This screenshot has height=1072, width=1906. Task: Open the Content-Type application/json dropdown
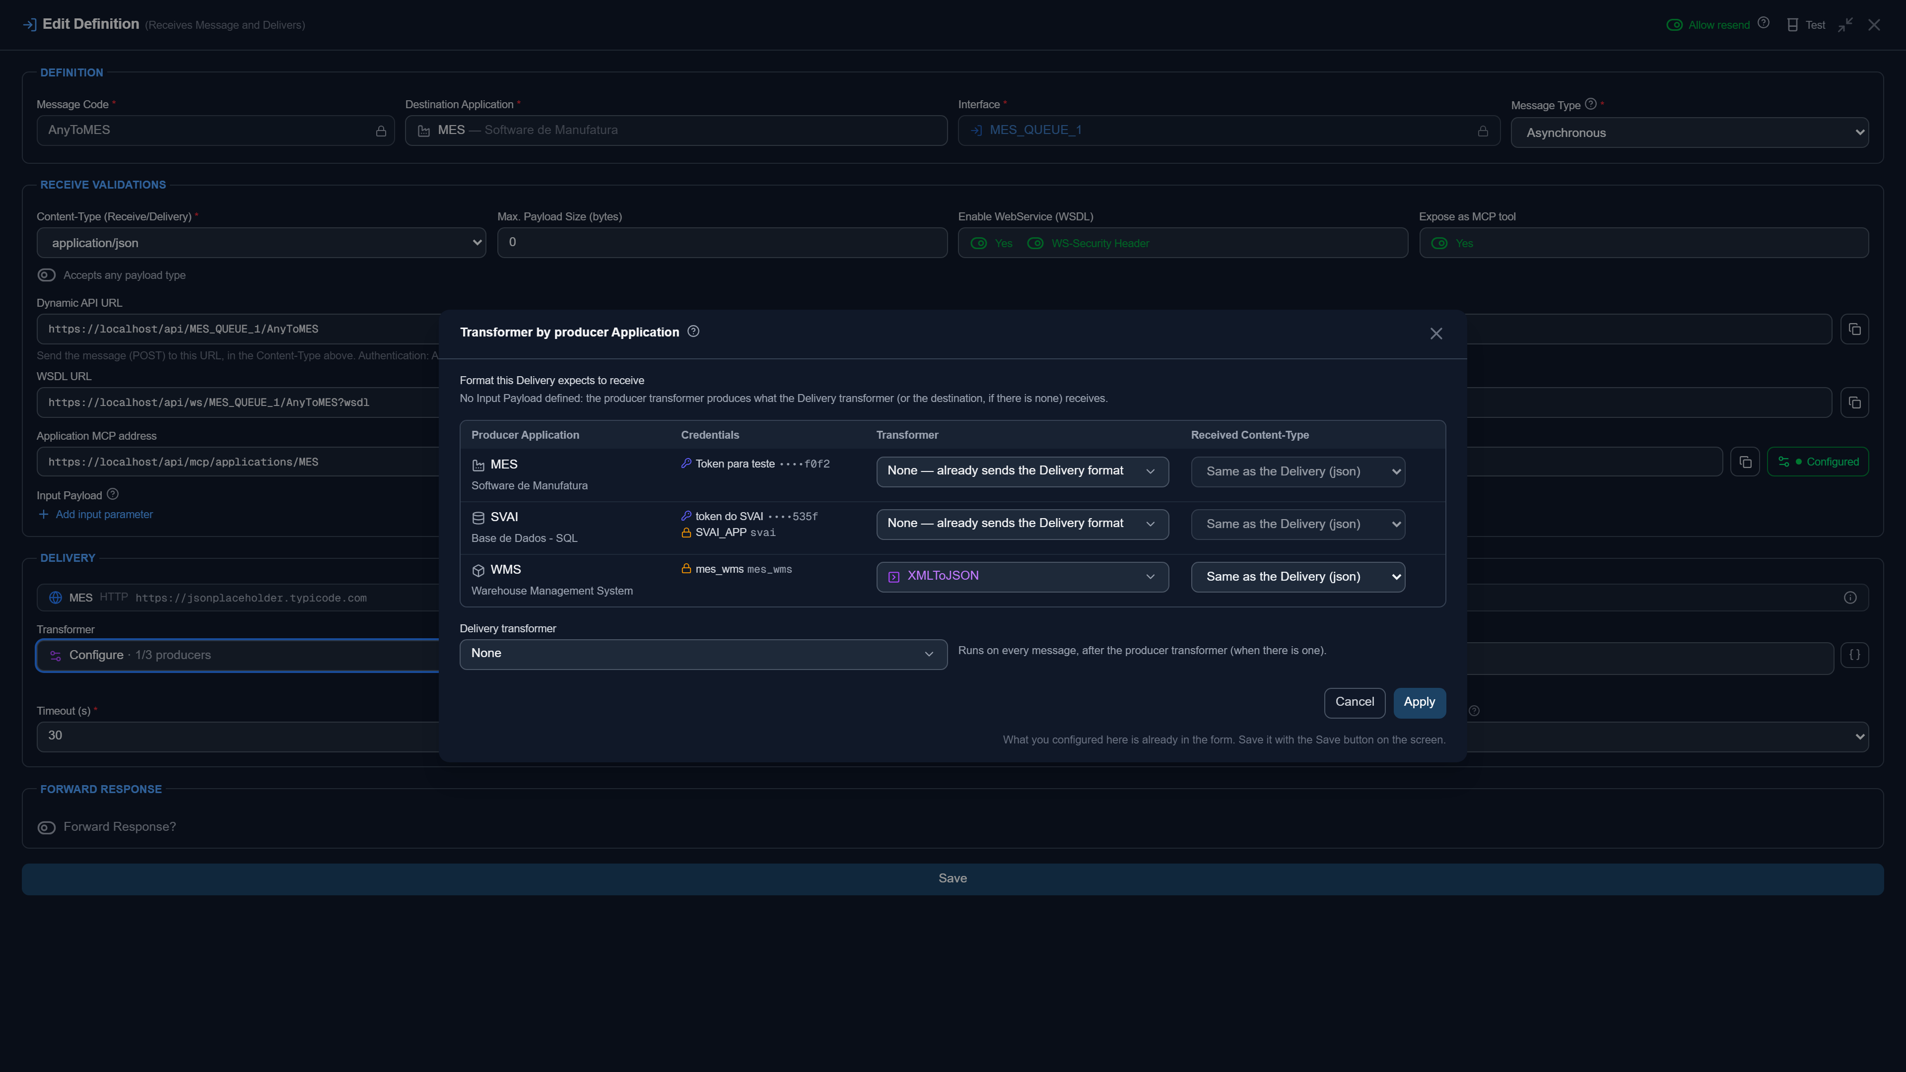coord(261,243)
